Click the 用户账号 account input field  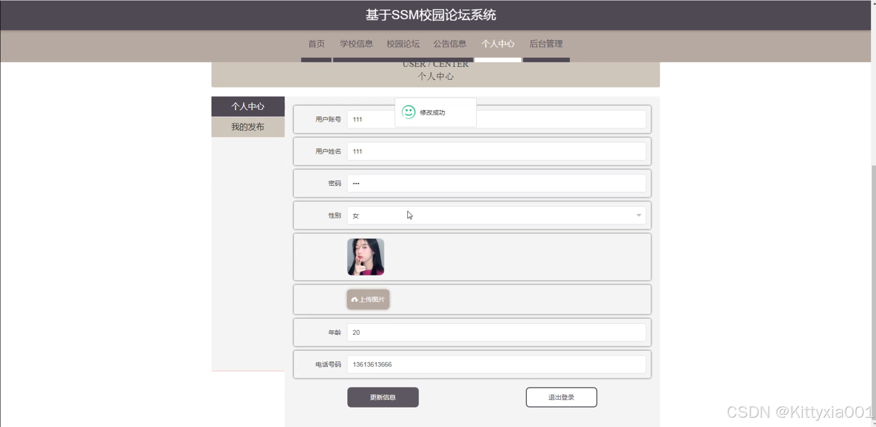[x=373, y=119]
